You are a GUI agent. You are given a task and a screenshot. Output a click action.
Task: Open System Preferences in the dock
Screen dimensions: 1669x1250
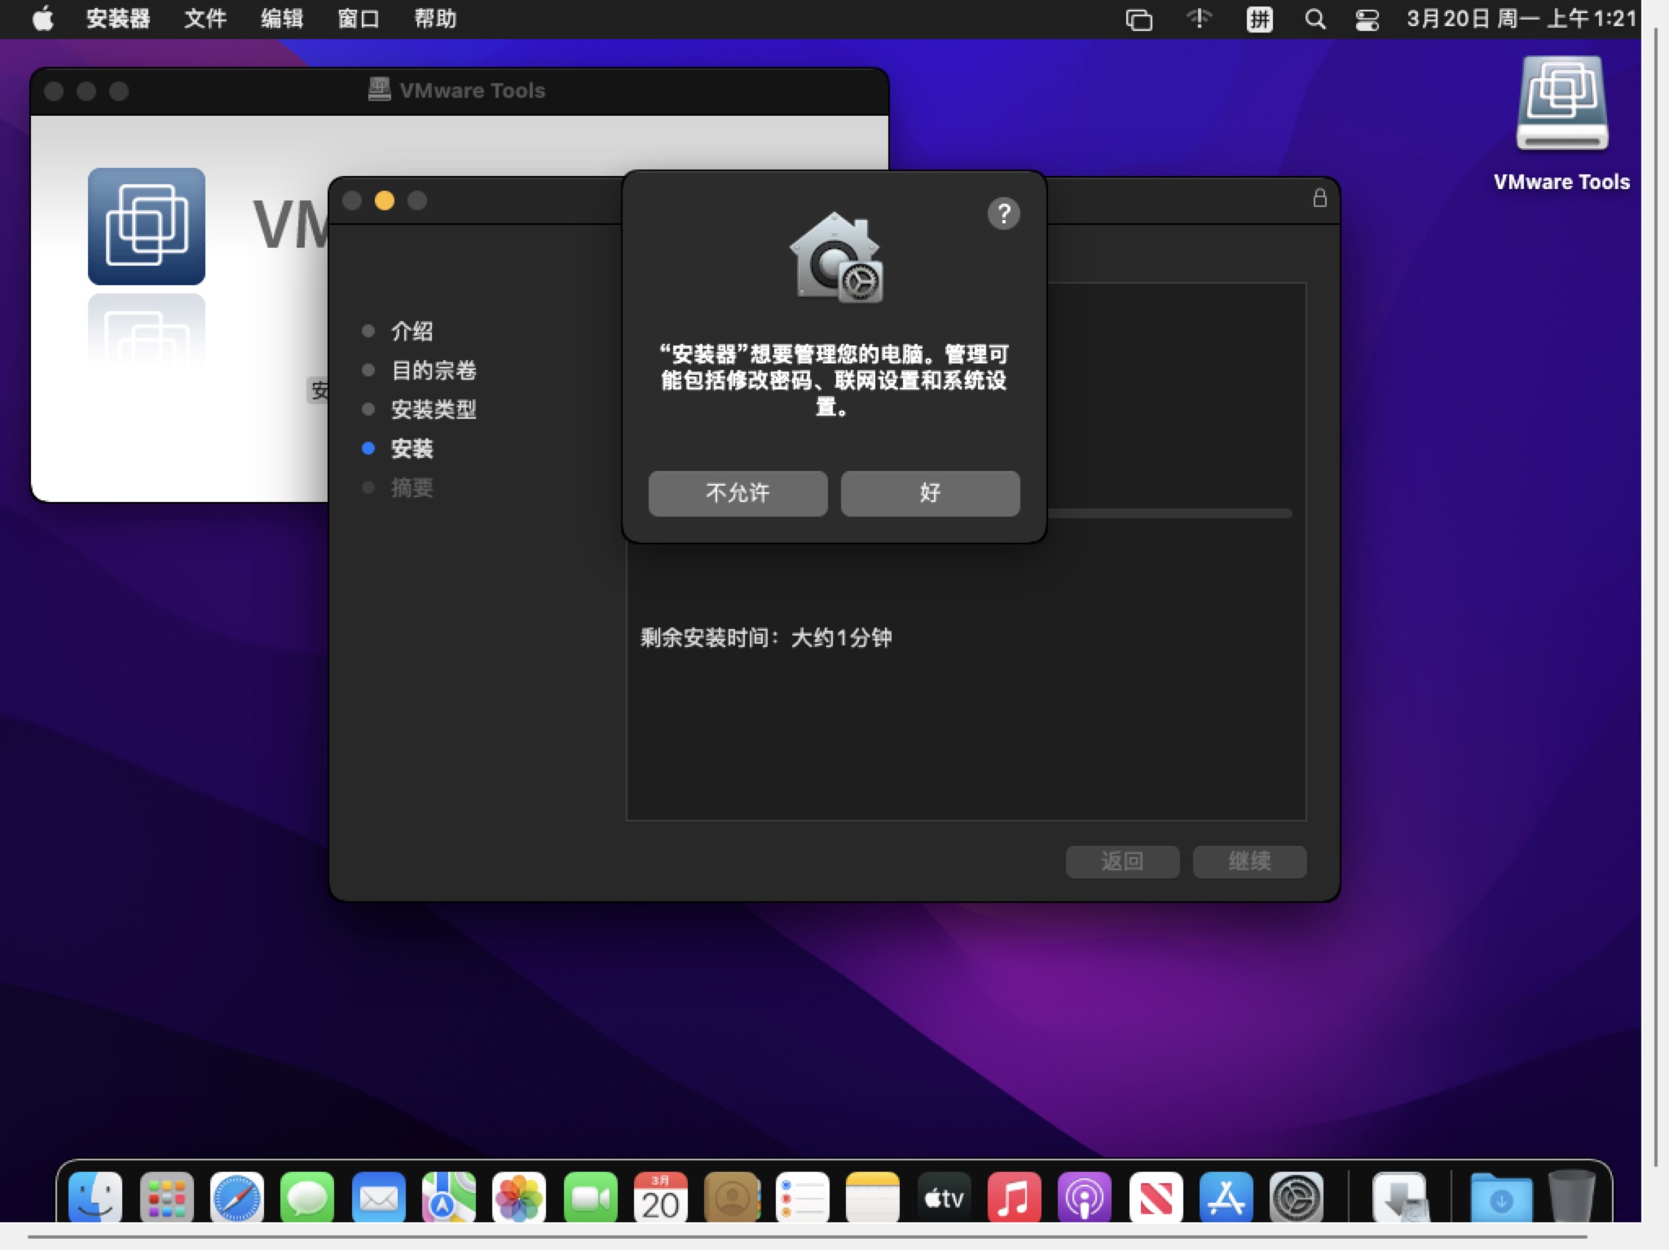(1296, 1197)
